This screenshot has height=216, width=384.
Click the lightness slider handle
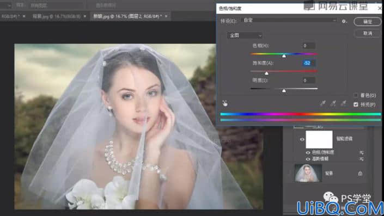pyautogui.click(x=284, y=91)
